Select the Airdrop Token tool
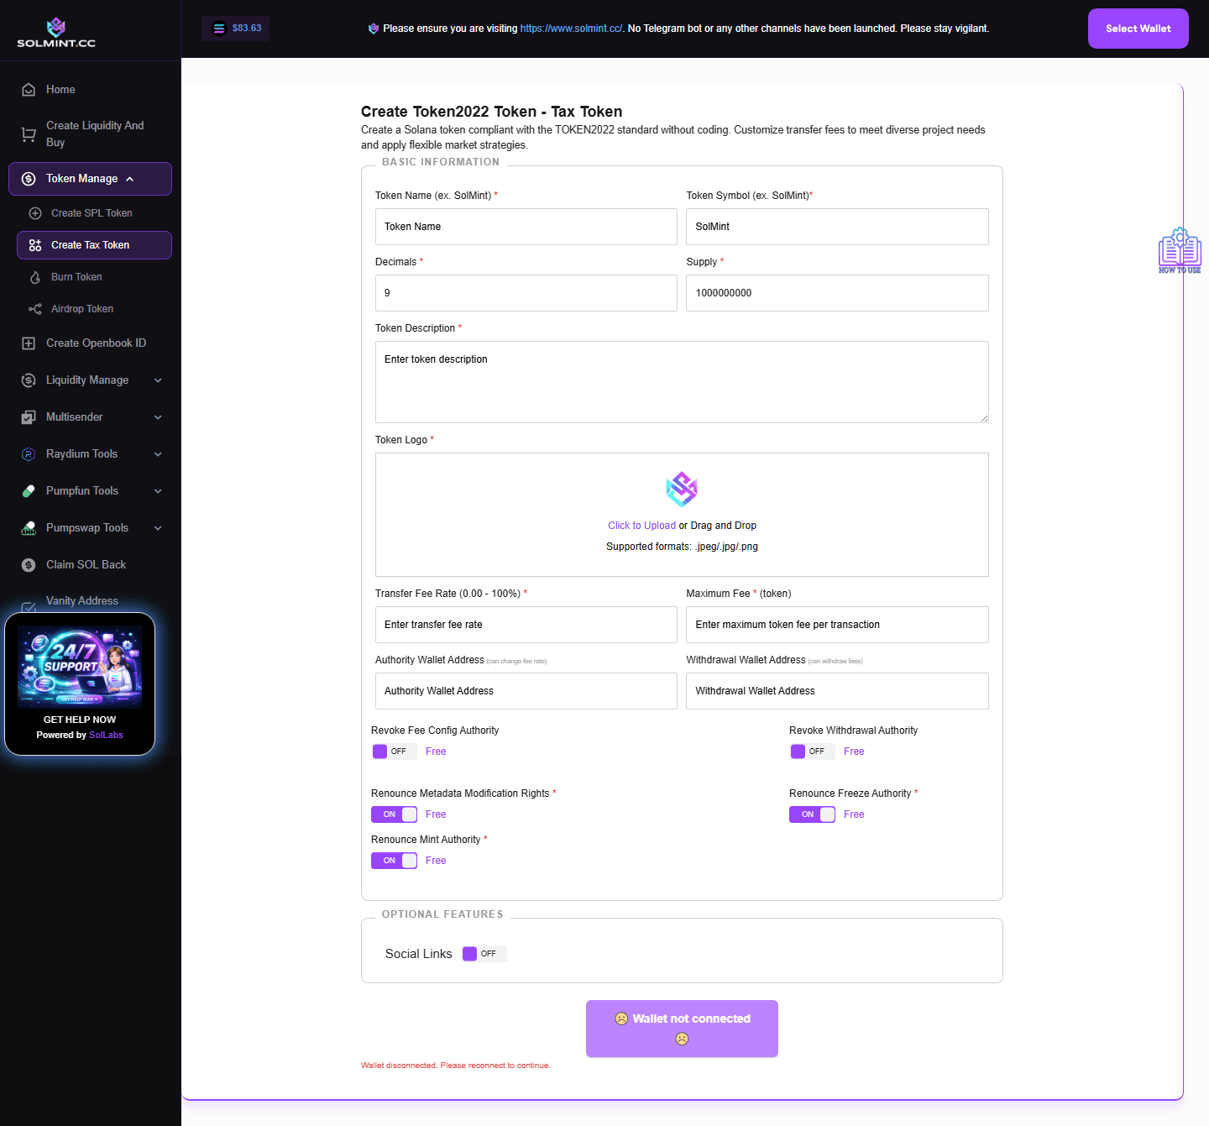The image size is (1209, 1126). tap(81, 308)
